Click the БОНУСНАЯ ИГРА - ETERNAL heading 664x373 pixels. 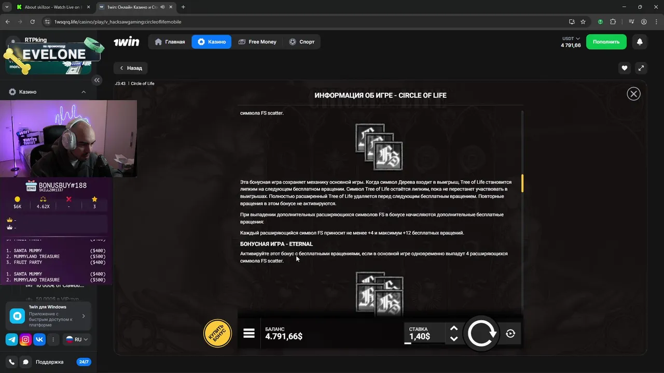pos(276,244)
